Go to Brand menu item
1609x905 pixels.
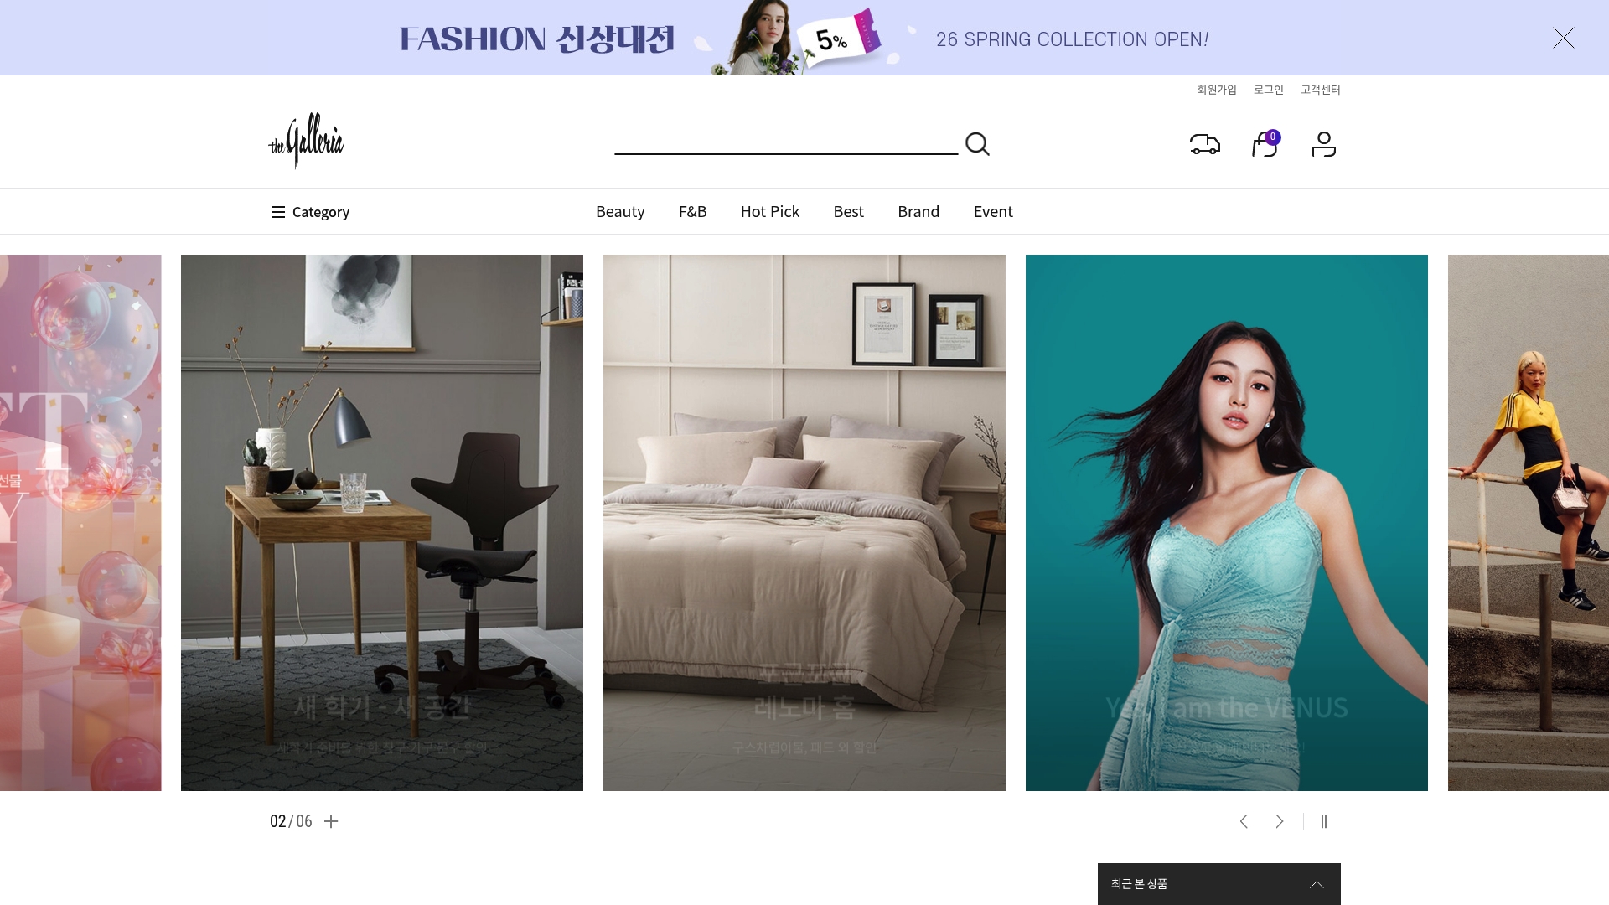(918, 211)
